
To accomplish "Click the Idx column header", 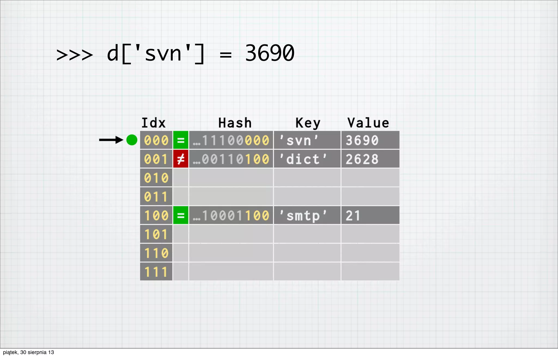I will 153,123.
